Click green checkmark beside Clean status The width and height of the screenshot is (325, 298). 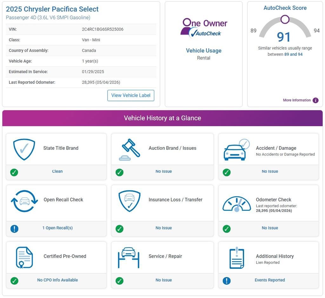tap(14, 172)
